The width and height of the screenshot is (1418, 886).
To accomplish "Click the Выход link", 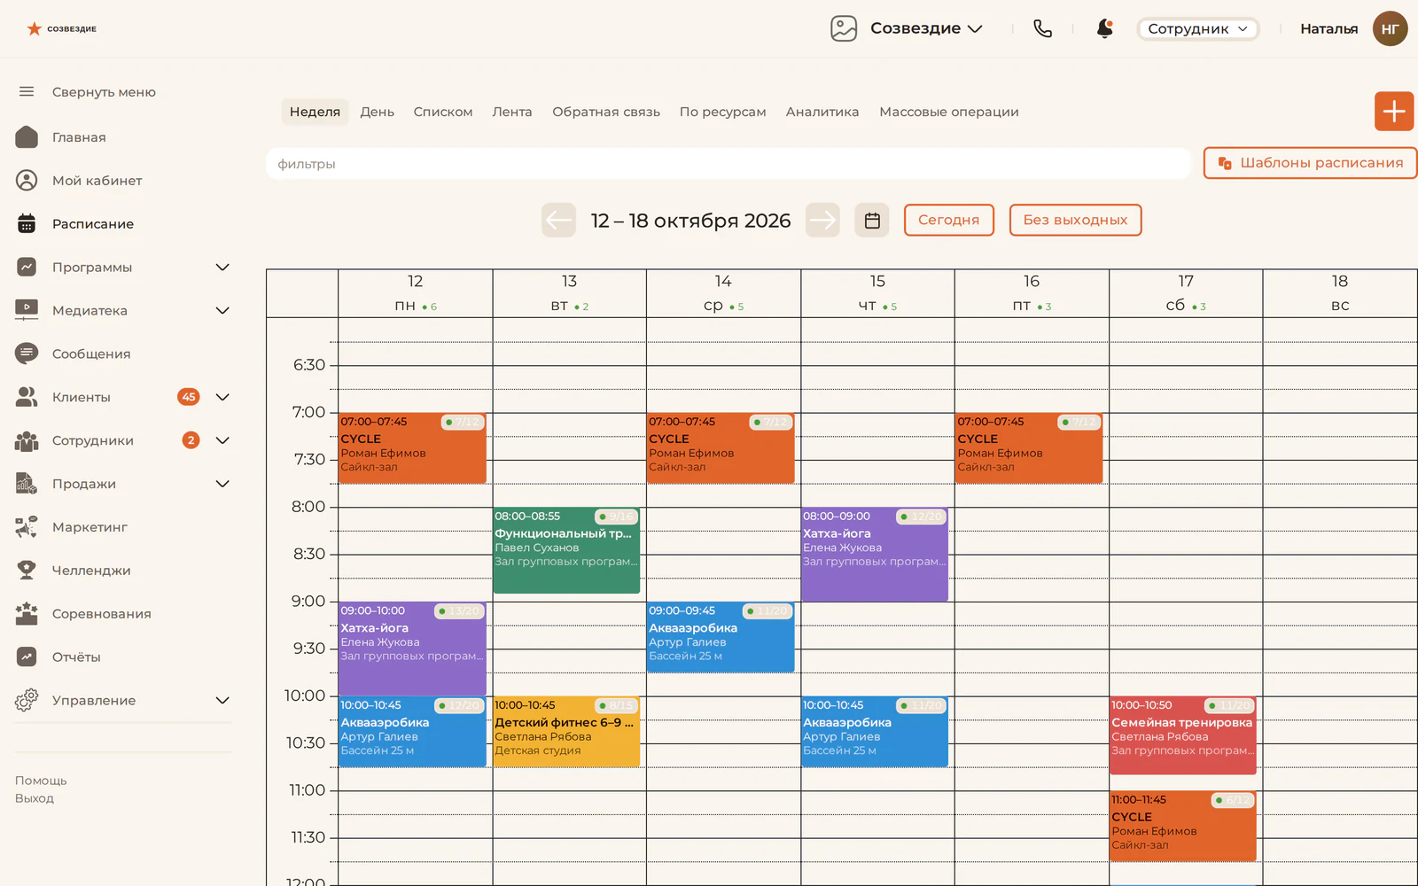I will coord(35,798).
